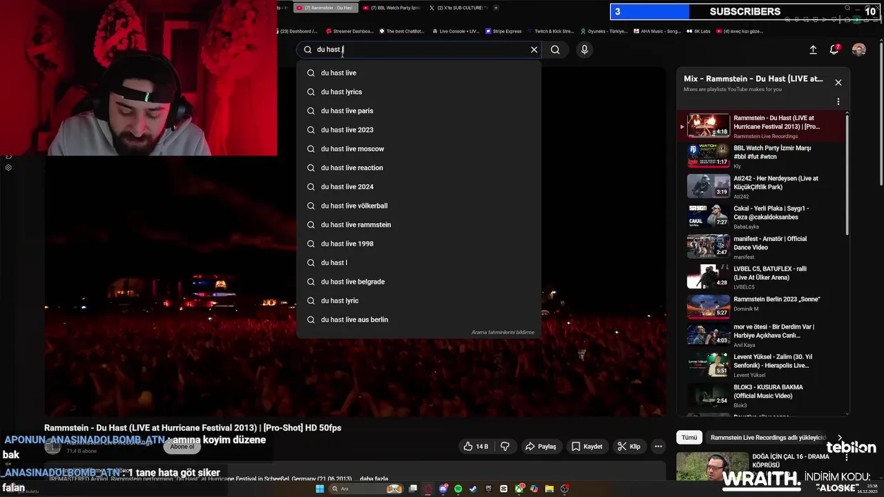This screenshot has height=497, width=884.
Task: Switch to the 'Rammstein - Du Hast' browser tab
Action: coord(325,8)
